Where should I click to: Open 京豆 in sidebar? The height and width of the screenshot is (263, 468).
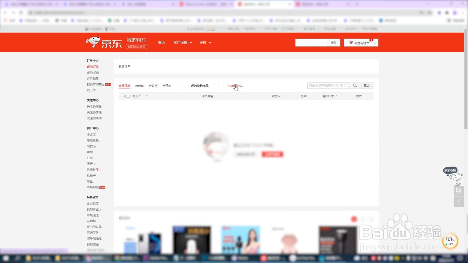[x=90, y=181]
